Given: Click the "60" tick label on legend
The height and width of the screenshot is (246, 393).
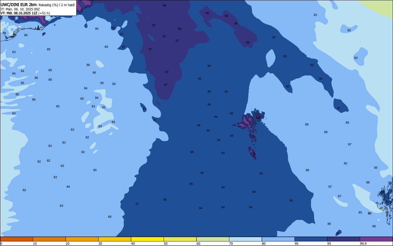Looking at the screenshot, I should point(198,244).
